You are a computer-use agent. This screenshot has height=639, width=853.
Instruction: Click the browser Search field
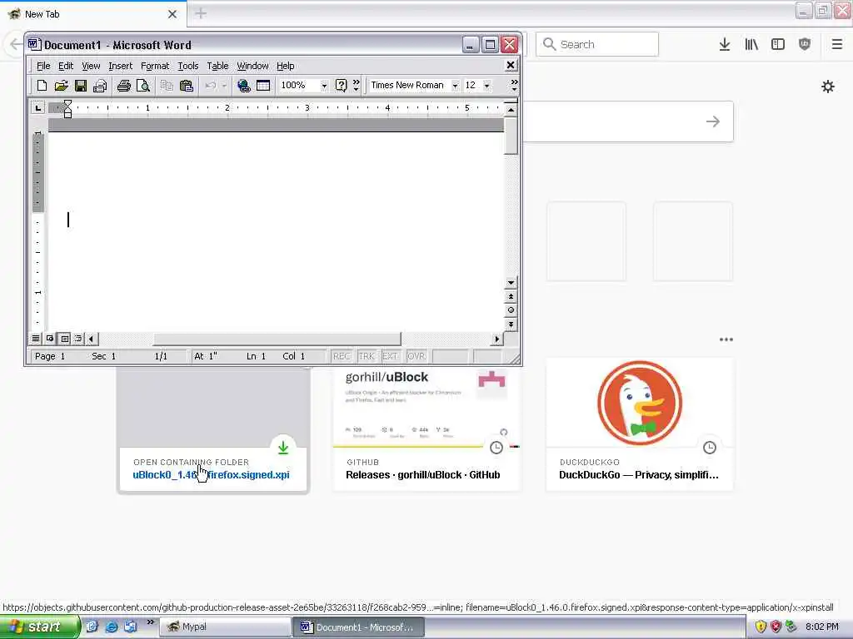tap(597, 44)
